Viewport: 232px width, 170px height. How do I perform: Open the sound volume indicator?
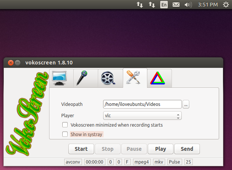(188, 5)
